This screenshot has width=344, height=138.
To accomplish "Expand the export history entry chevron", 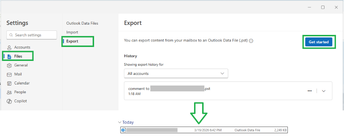I will (323, 91).
